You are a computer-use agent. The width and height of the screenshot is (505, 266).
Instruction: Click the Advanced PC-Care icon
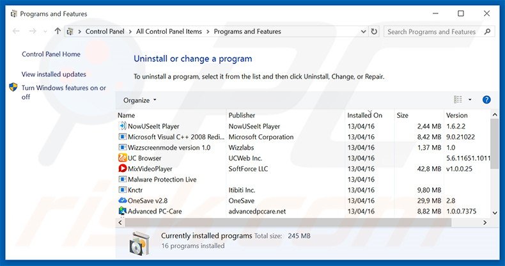coord(122,211)
